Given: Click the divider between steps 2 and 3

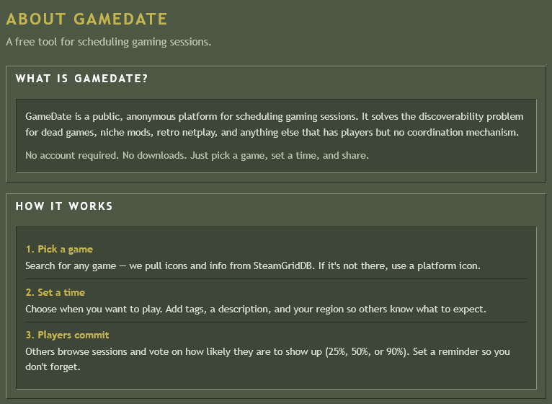Looking at the screenshot, I should point(275,322).
